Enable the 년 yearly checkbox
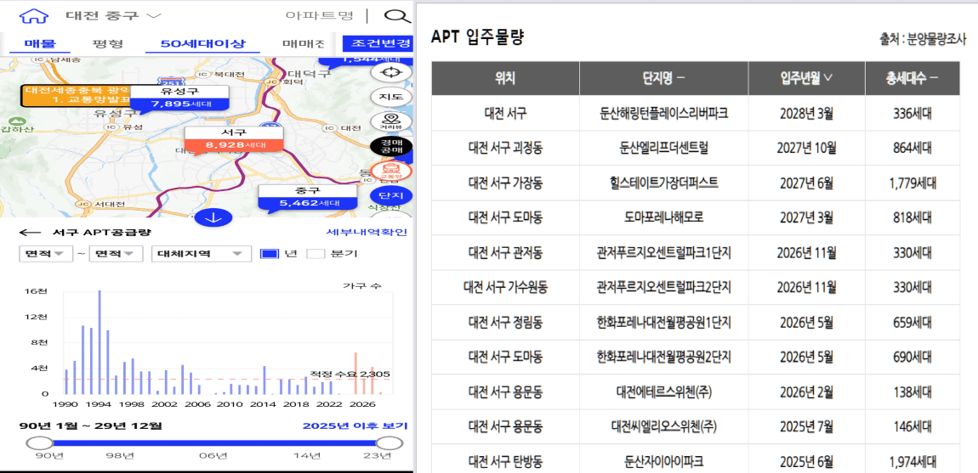Image resolution: width=978 pixels, height=473 pixels. tap(269, 254)
